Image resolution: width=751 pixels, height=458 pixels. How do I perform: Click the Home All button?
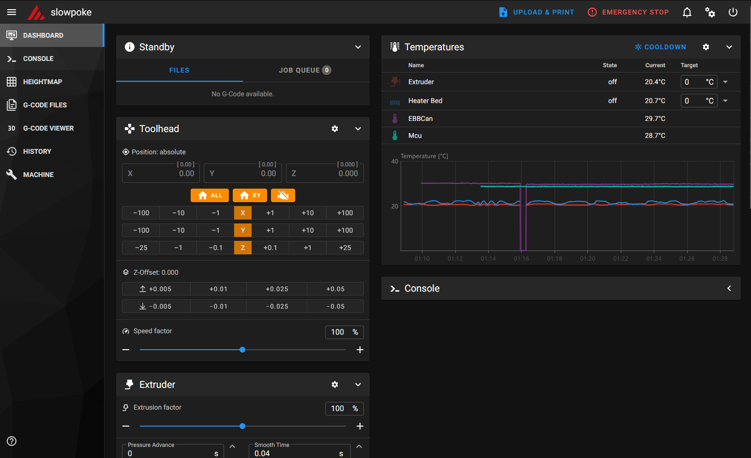210,195
